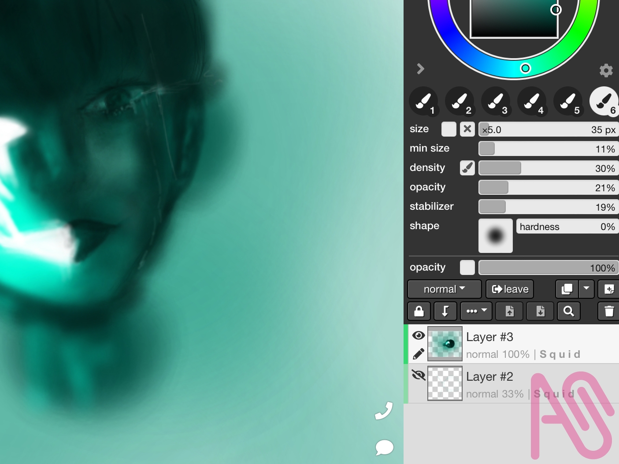Open the chat speech bubble
Screen dimensions: 619x464
pyautogui.click(x=384, y=448)
